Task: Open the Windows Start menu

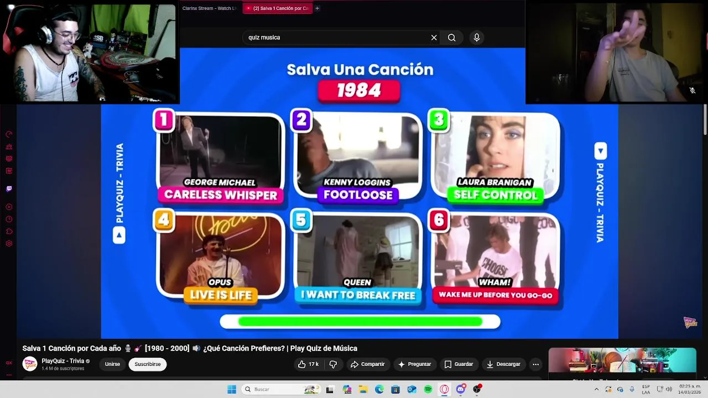Action: click(x=232, y=389)
